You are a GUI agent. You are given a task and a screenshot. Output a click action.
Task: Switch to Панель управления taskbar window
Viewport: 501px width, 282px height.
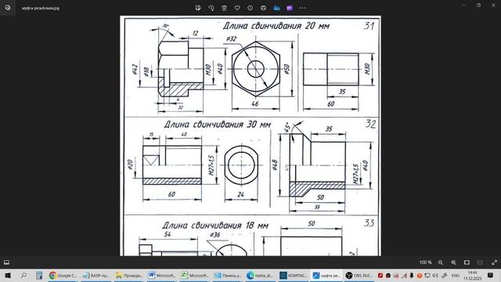click(228, 275)
